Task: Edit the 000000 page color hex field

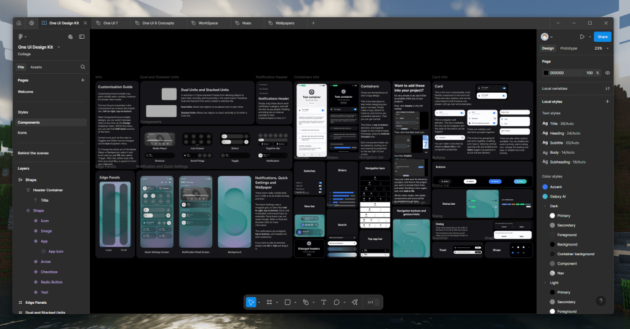Action: 562,73
